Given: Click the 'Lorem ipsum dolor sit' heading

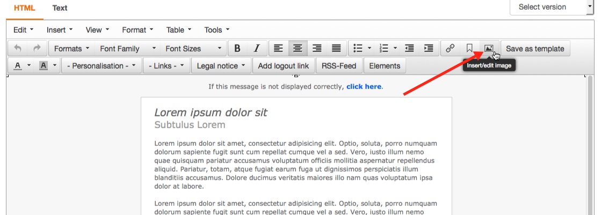Looking at the screenshot, I should click(211, 113).
